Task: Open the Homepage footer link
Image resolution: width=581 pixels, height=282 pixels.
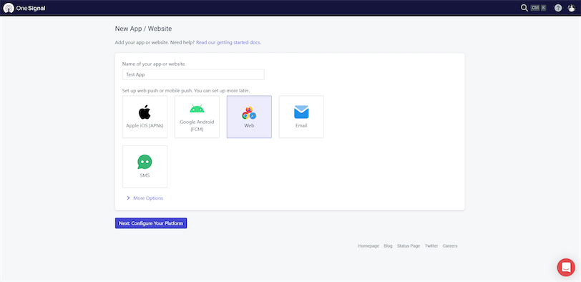Action: 368,245
